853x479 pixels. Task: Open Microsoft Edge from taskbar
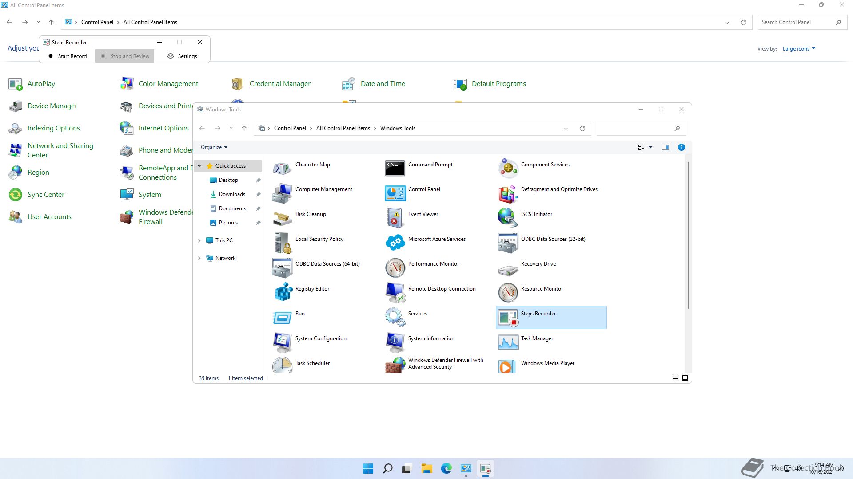coord(446,469)
